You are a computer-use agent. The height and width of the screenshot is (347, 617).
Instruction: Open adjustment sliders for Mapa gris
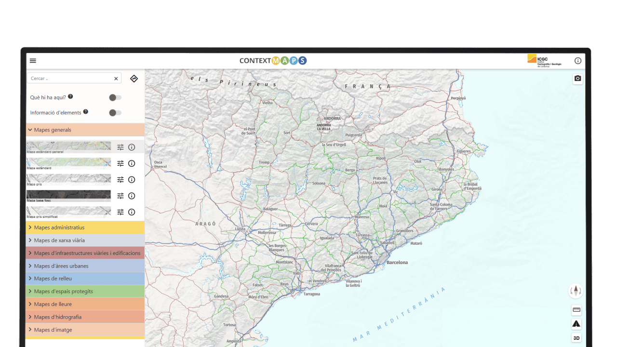coord(121,179)
